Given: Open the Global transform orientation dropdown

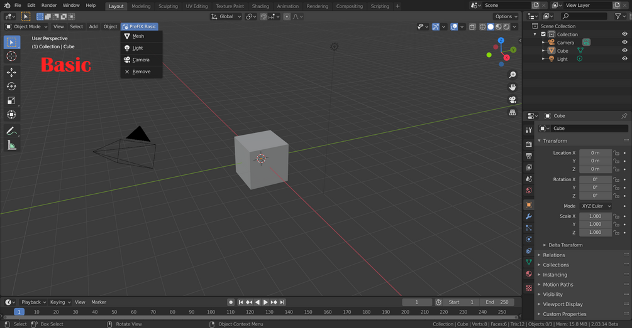Looking at the screenshot, I should click(x=226, y=16).
